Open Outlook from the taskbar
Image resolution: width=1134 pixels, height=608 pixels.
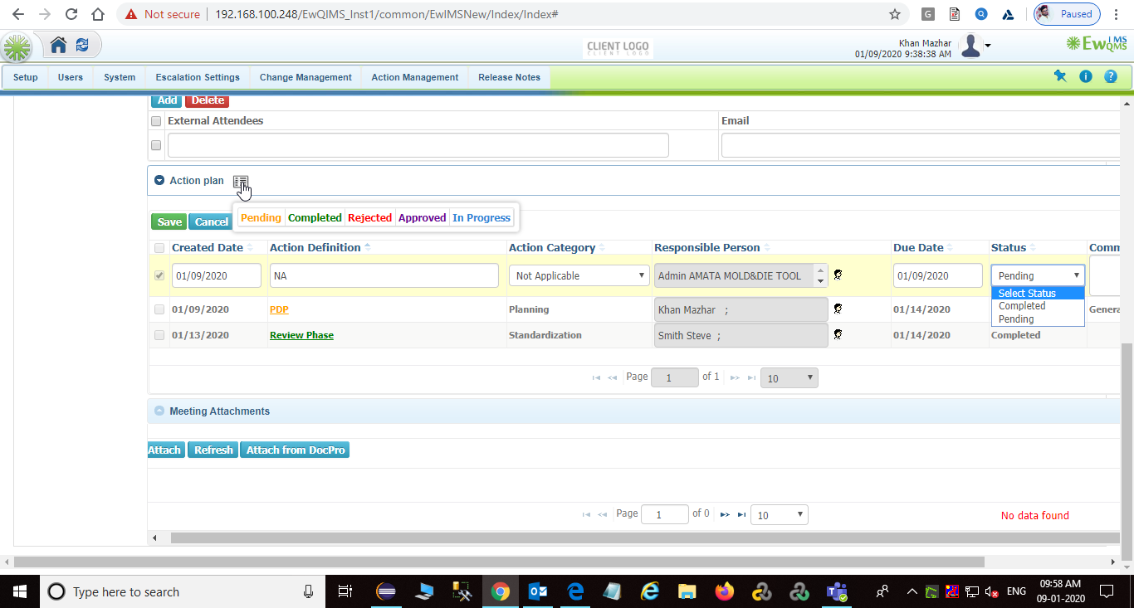point(538,591)
